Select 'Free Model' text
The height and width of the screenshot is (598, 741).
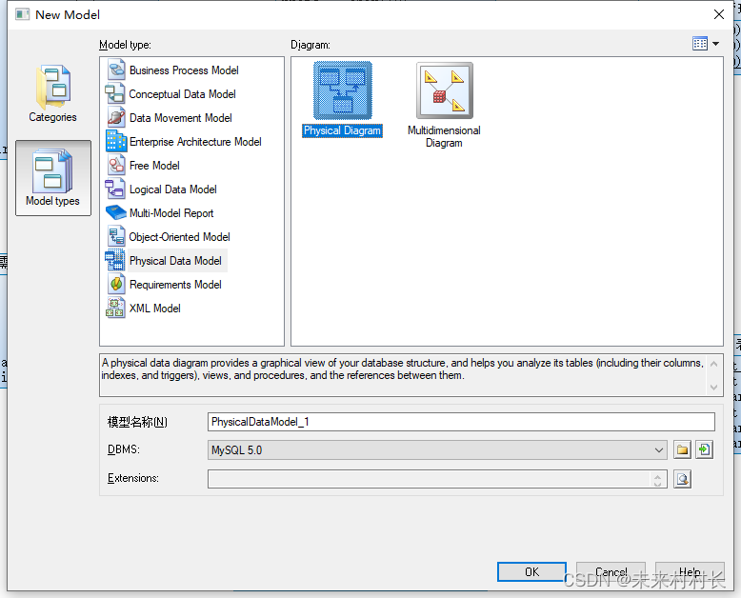154,166
